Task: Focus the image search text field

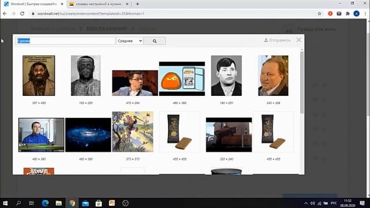Action: pyautogui.click(x=65, y=41)
